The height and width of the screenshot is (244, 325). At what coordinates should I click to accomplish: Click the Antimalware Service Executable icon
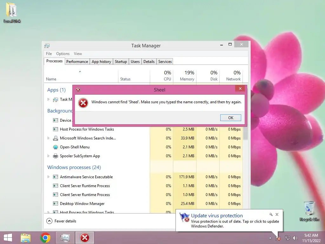55,177
